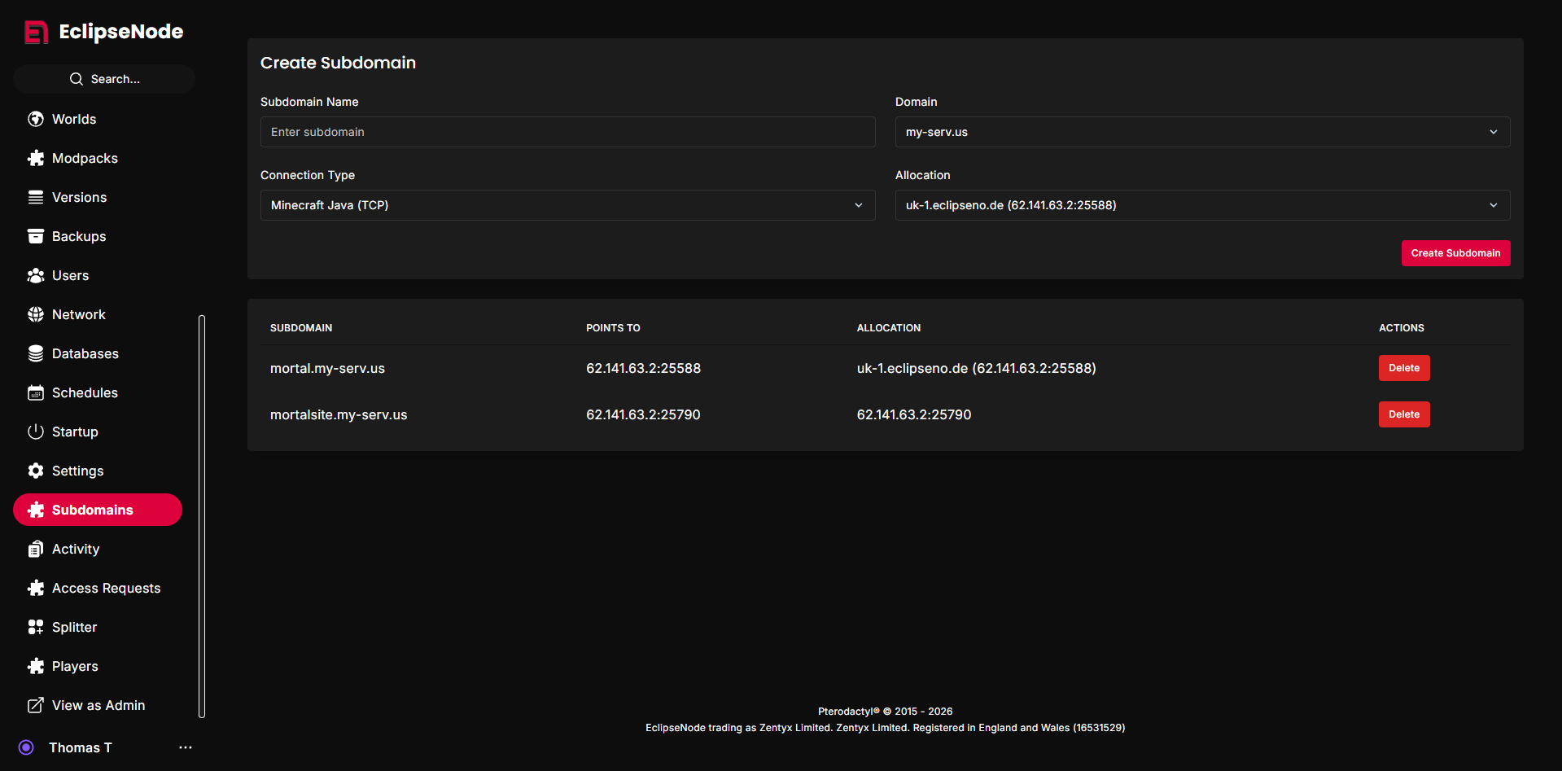
Task: Select the Network globe icon
Action: (x=36, y=314)
